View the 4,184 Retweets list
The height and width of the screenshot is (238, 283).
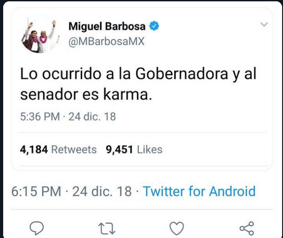[58, 150]
